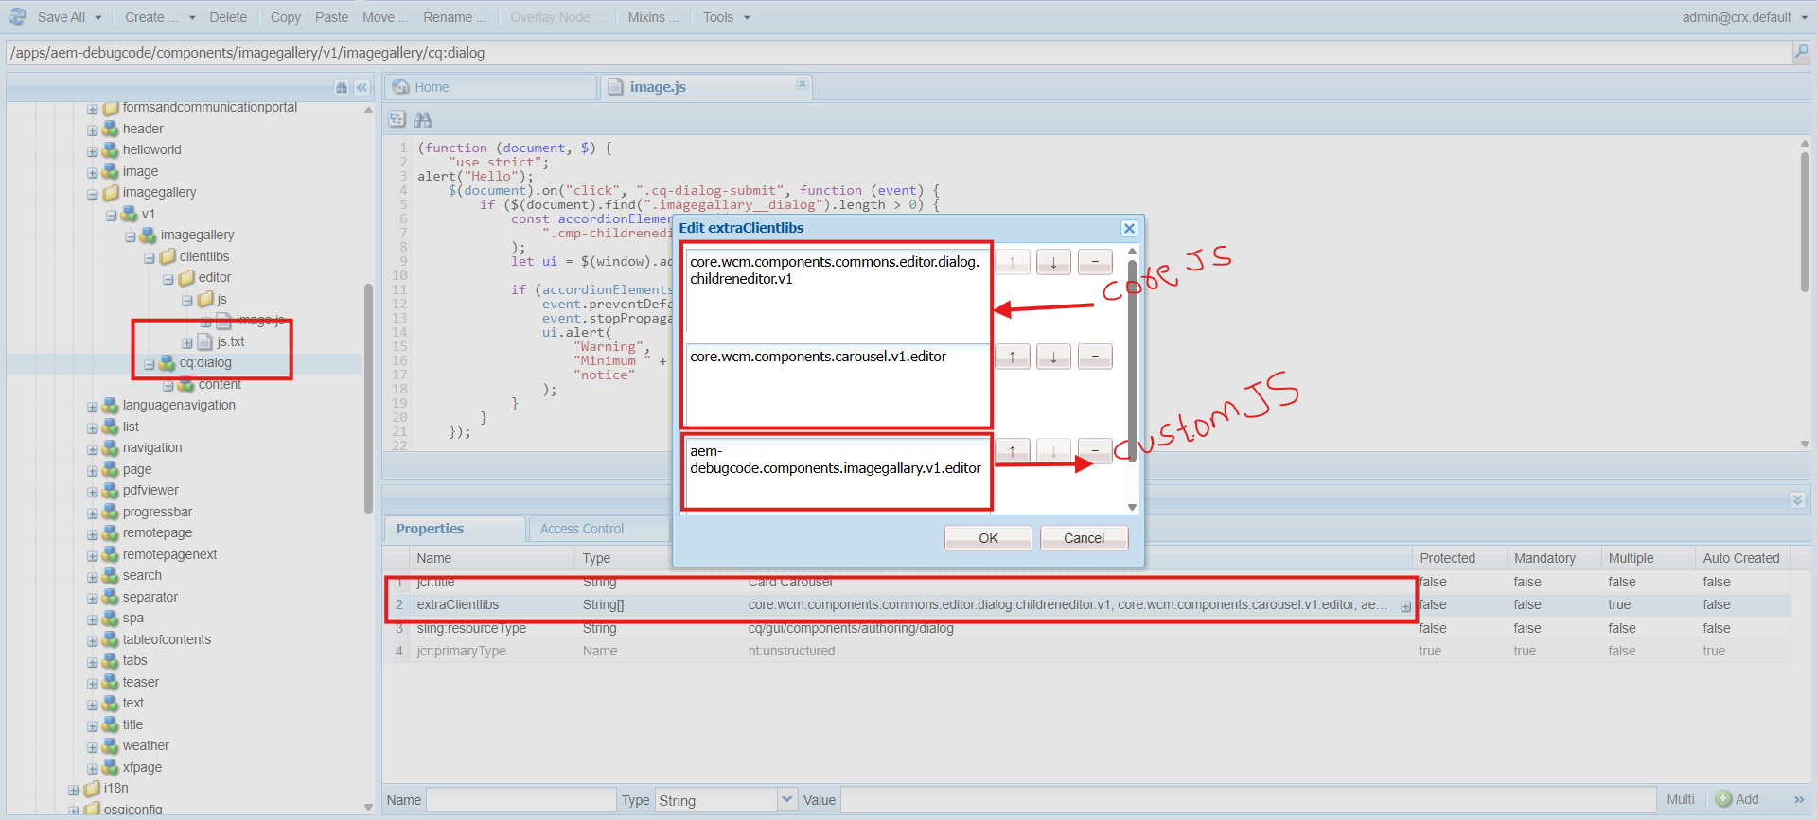Screen dimensions: 1817x820
Task: Remove the aem-debugcode imagegallary.v1.editor entry
Action: (1095, 451)
